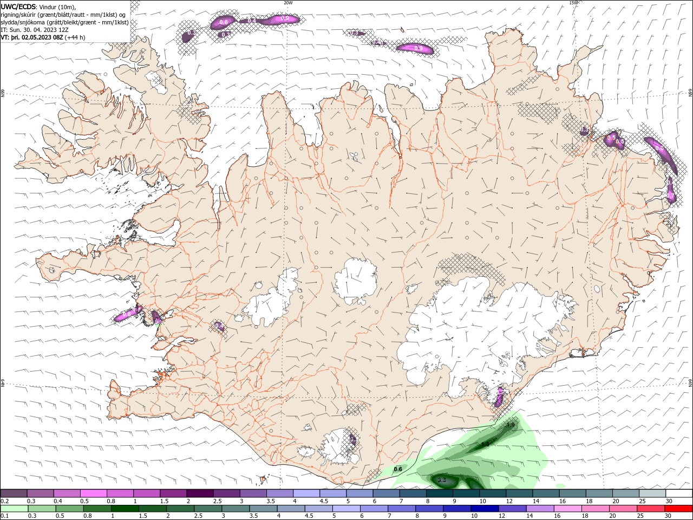693x520 pixels.
Task: Select the 'slydda/snjókoma' legend description line
Action: [x=64, y=22]
